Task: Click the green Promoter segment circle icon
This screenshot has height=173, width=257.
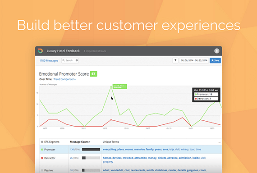Action: (x=42, y=150)
